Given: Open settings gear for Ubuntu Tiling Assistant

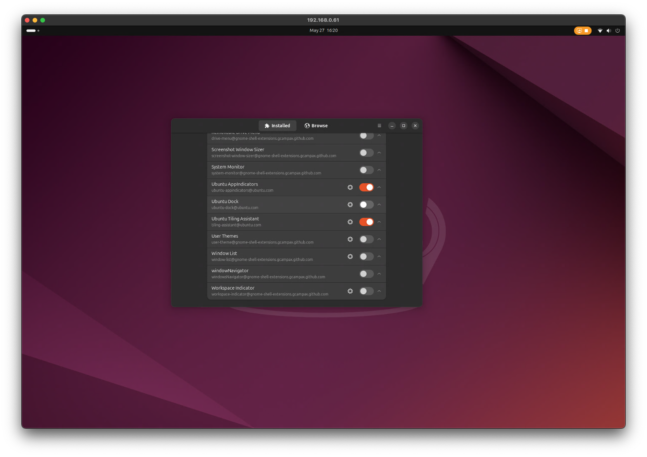Looking at the screenshot, I should 350,222.
